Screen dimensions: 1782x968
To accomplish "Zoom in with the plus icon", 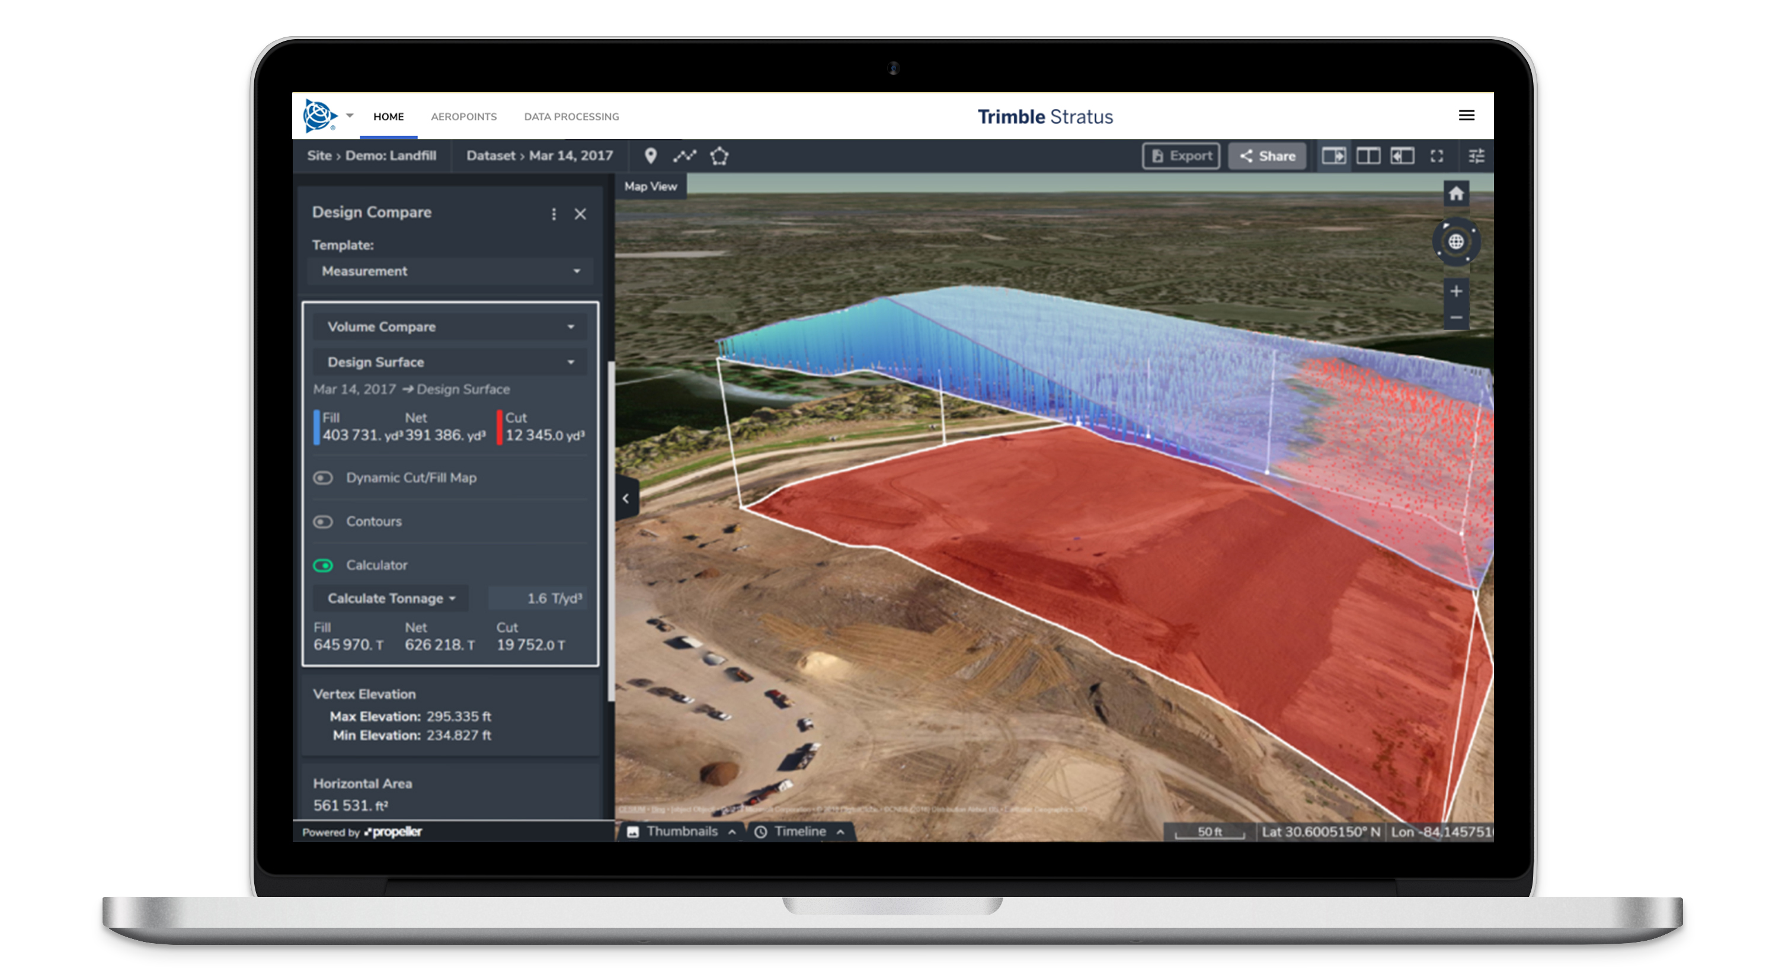I will pyautogui.click(x=1455, y=291).
